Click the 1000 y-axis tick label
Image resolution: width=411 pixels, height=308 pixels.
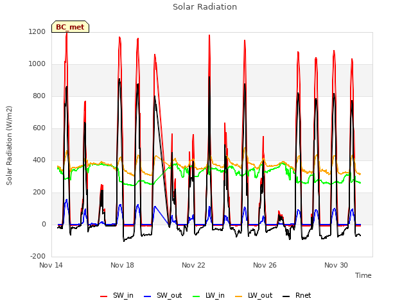37,64
